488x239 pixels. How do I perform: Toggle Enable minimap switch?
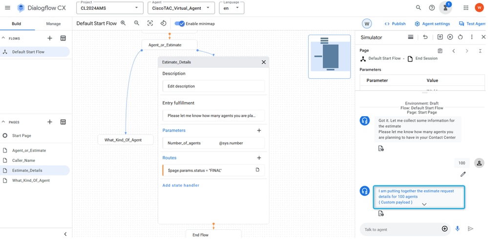point(180,23)
